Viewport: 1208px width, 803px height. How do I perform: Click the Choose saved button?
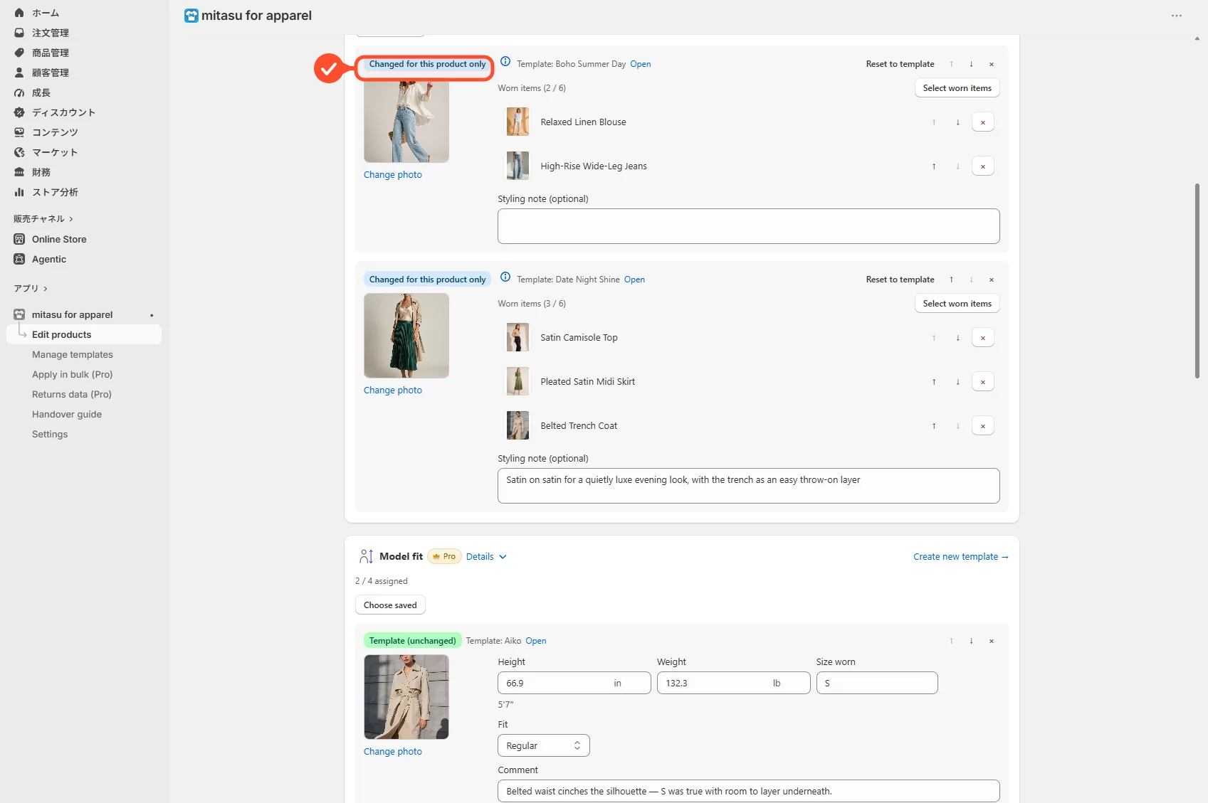tap(390, 605)
